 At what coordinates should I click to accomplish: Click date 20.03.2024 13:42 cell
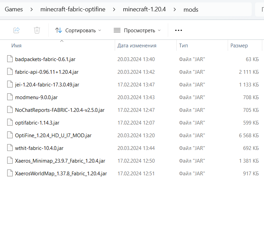[136, 72]
